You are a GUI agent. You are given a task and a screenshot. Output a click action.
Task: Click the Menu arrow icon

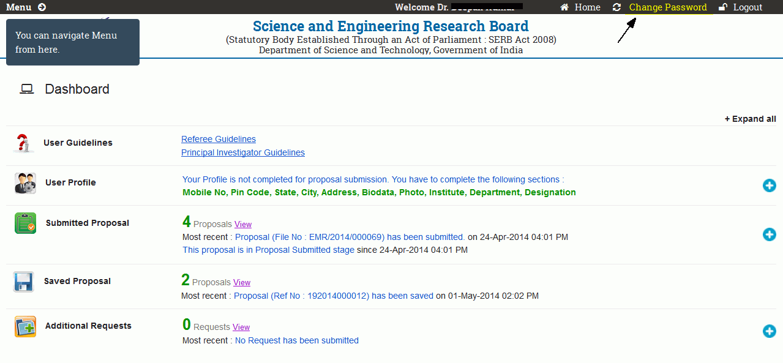coord(42,7)
